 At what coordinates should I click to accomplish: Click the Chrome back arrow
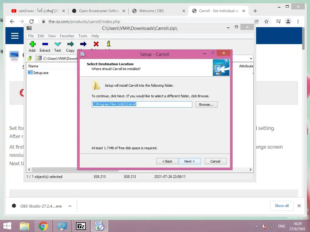pos(12,21)
